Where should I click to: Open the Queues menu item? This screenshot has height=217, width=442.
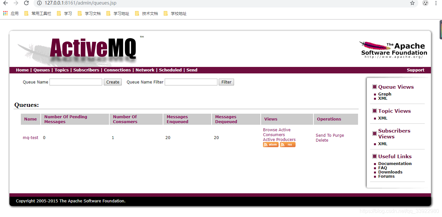click(42, 70)
